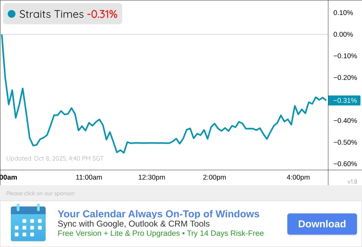Click the calendar icon in the sponsor ad
The width and height of the screenshot is (362, 247).
[28, 223]
